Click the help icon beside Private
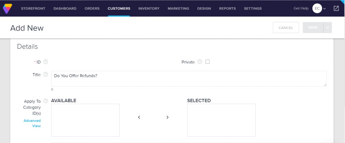Image resolution: width=345 pixels, height=143 pixels. pos(199,62)
